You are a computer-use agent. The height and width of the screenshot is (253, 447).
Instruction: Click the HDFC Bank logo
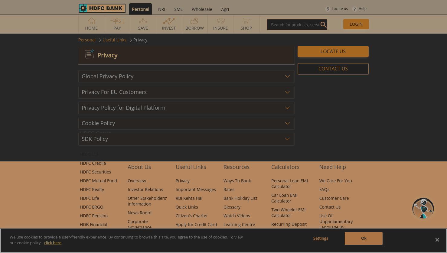(102, 8)
